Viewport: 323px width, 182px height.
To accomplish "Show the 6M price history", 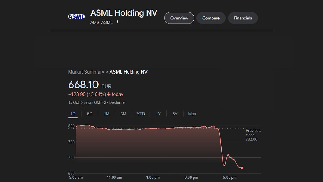I will click(x=123, y=114).
